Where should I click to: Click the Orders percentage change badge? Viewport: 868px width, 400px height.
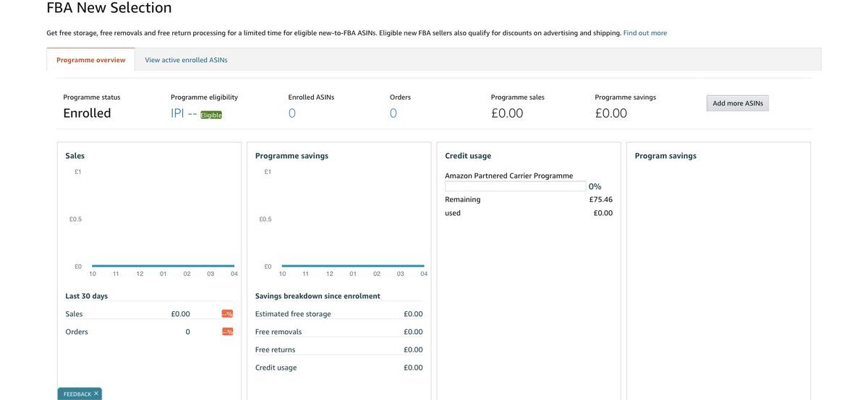pyautogui.click(x=227, y=332)
